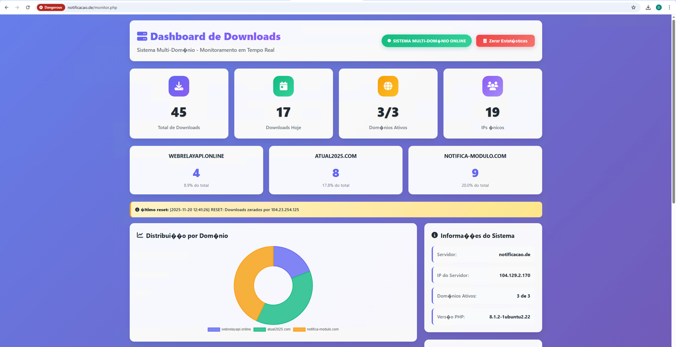
Task: Click the orange globe icon for Domínios Ativos
Action: (388, 86)
